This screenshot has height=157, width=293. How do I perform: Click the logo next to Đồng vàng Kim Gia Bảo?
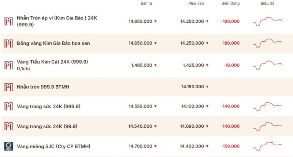pyautogui.click(x=8, y=43)
